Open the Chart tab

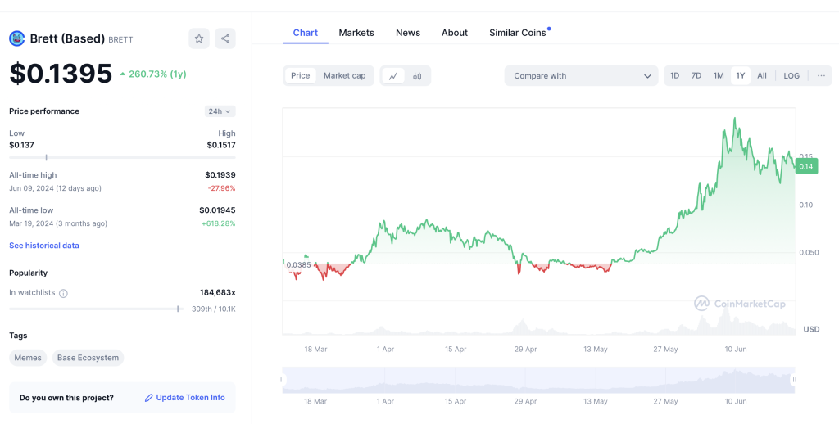(306, 33)
